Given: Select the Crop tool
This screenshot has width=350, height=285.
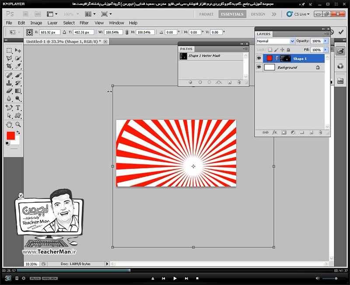Looking at the screenshot, I should [x=9, y=66].
